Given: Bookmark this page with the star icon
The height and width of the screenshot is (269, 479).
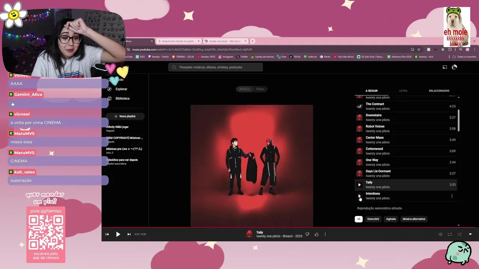Looking at the screenshot, I should point(419,49).
